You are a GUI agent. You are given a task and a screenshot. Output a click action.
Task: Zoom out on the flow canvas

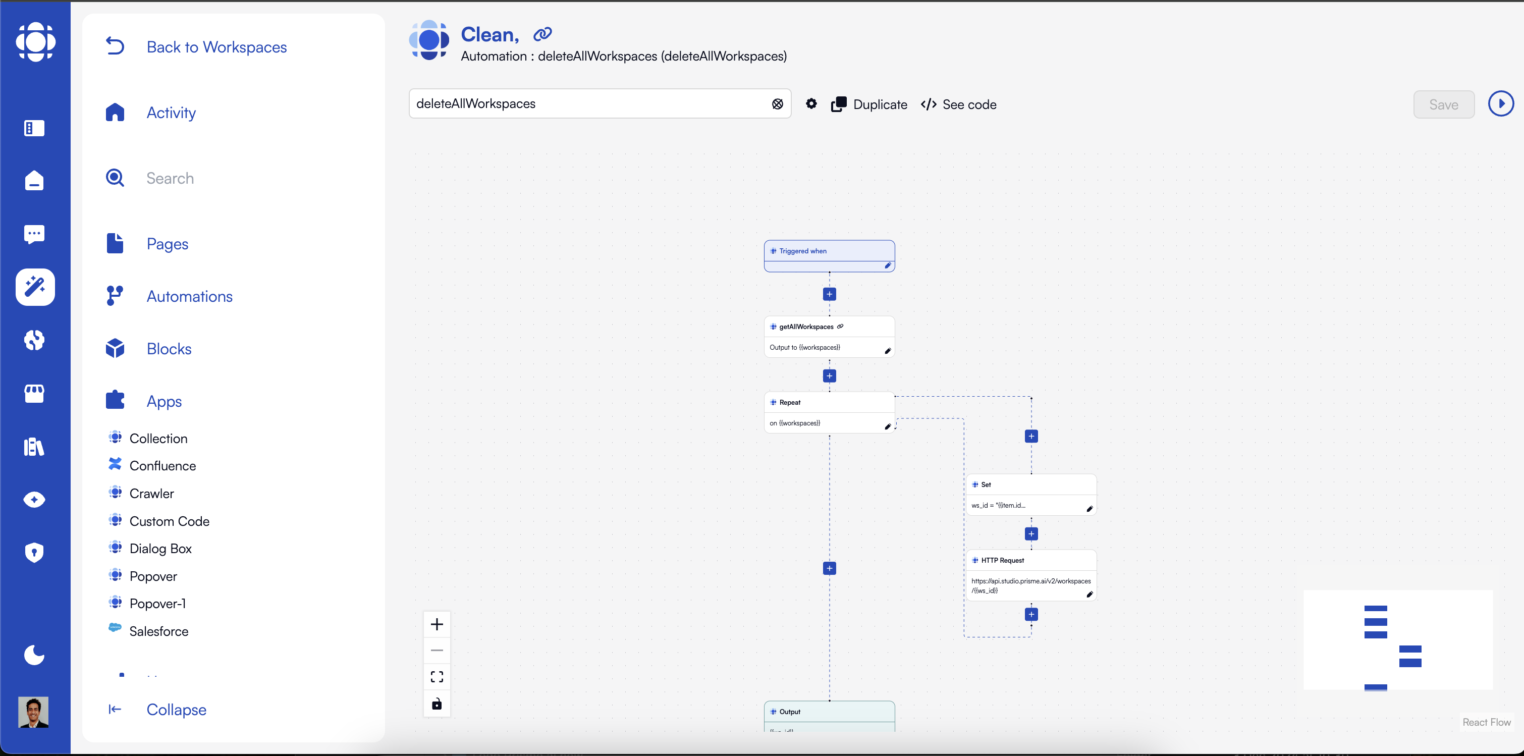click(x=437, y=650)
